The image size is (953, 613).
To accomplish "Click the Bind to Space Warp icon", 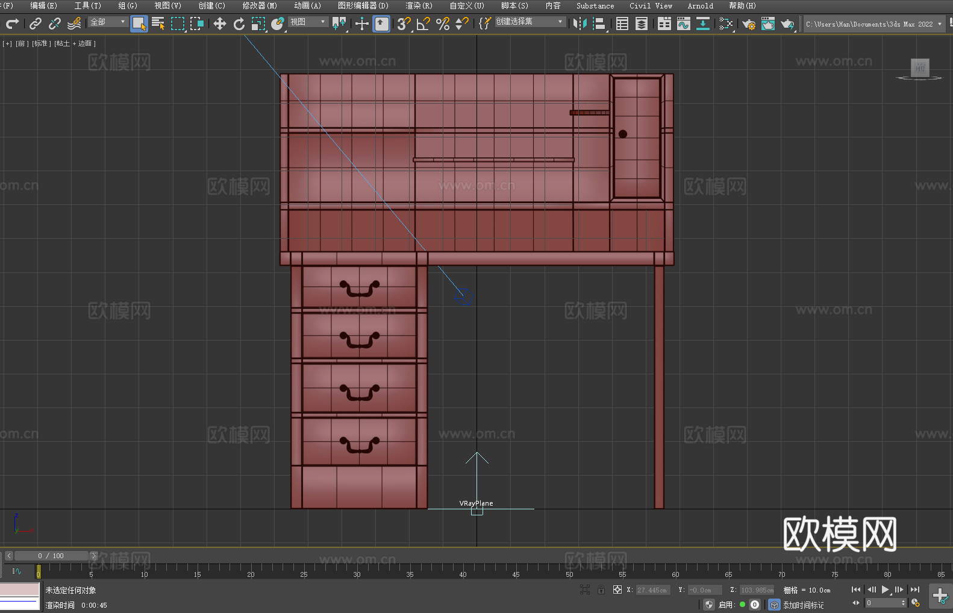I will (74, 24).
